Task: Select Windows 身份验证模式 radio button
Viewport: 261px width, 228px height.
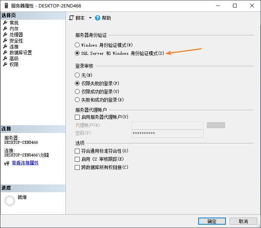Action: [x=77, y=45]
